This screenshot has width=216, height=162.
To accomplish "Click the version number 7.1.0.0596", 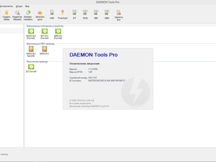I will (93, 69).
